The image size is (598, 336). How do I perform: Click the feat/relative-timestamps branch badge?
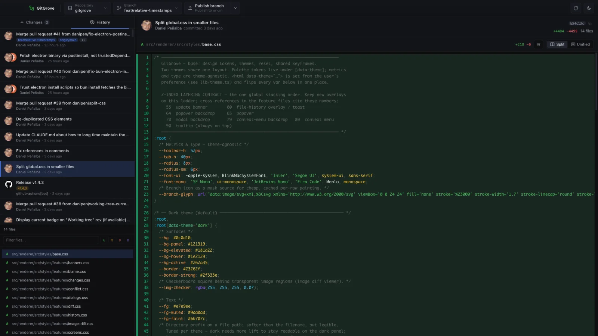(36, 40)
